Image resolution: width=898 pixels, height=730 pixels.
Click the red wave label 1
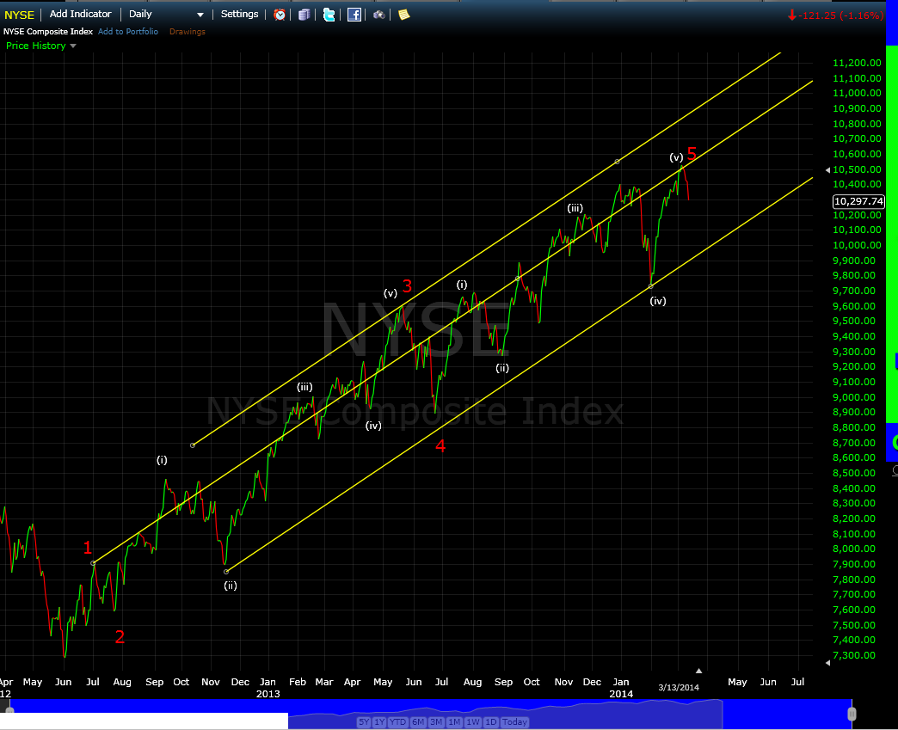[x=88, y=548]
